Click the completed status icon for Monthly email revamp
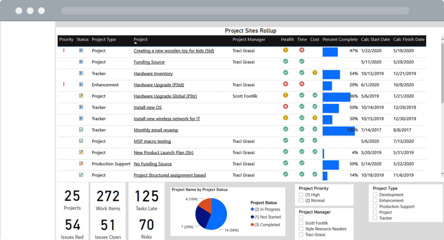 pos(81,130)
